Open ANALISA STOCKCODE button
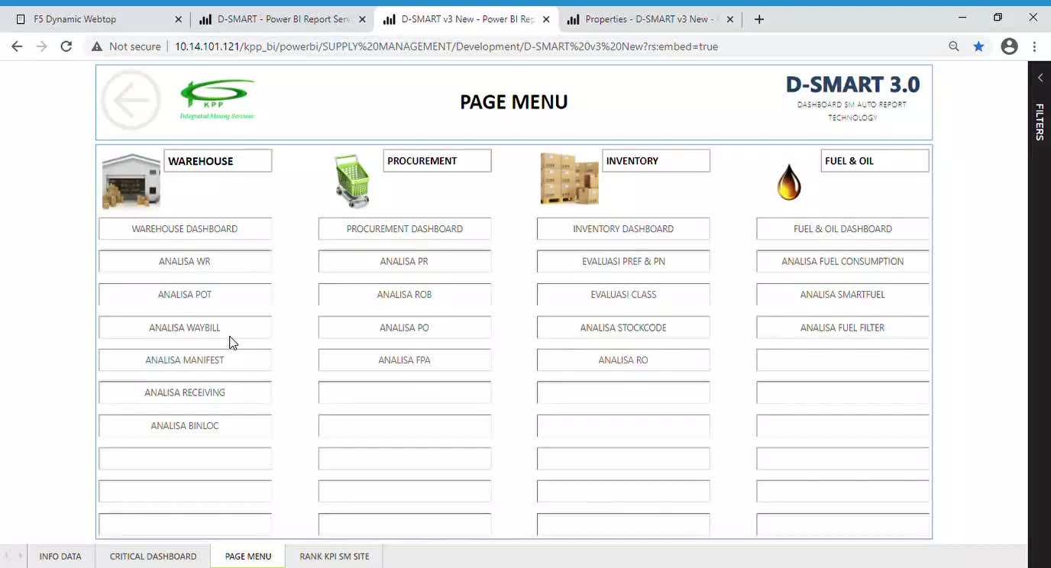Viewport: 1051px width, 568px height. [623, 328]
